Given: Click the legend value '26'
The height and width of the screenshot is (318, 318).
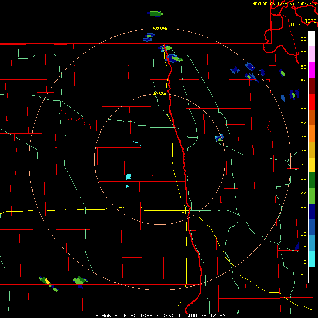Looking at the screenshot, I should coord(304,178).
